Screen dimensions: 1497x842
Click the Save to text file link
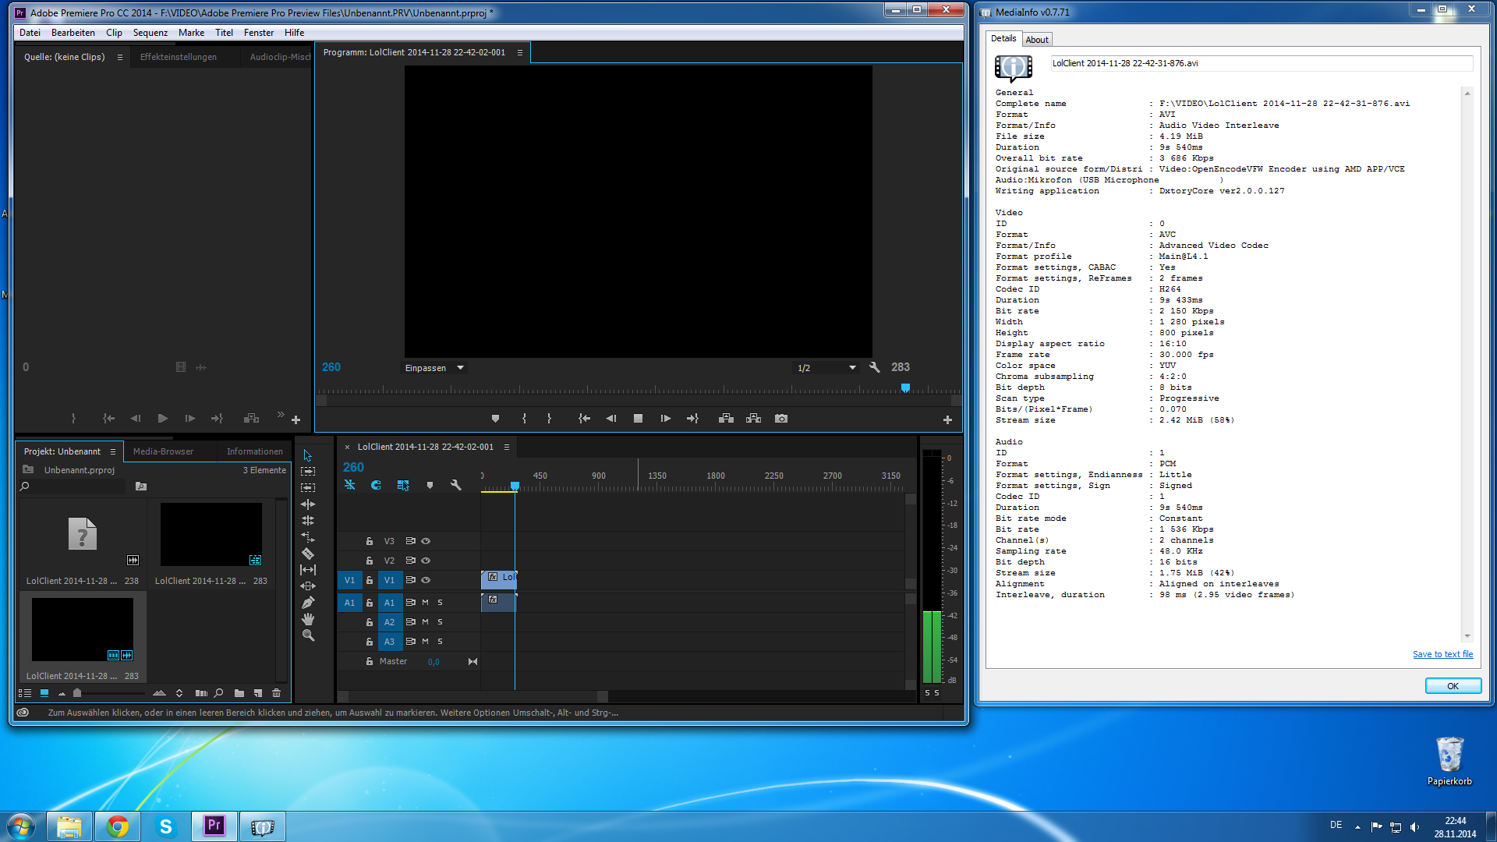[1442, 654]
